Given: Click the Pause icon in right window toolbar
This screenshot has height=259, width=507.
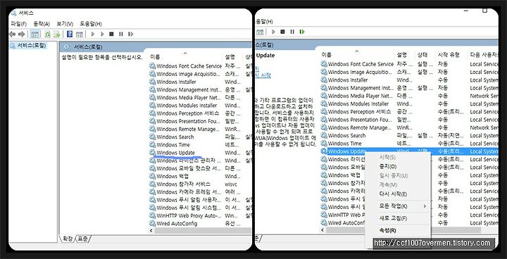Looking at the screenshot, I should [292, 32].
